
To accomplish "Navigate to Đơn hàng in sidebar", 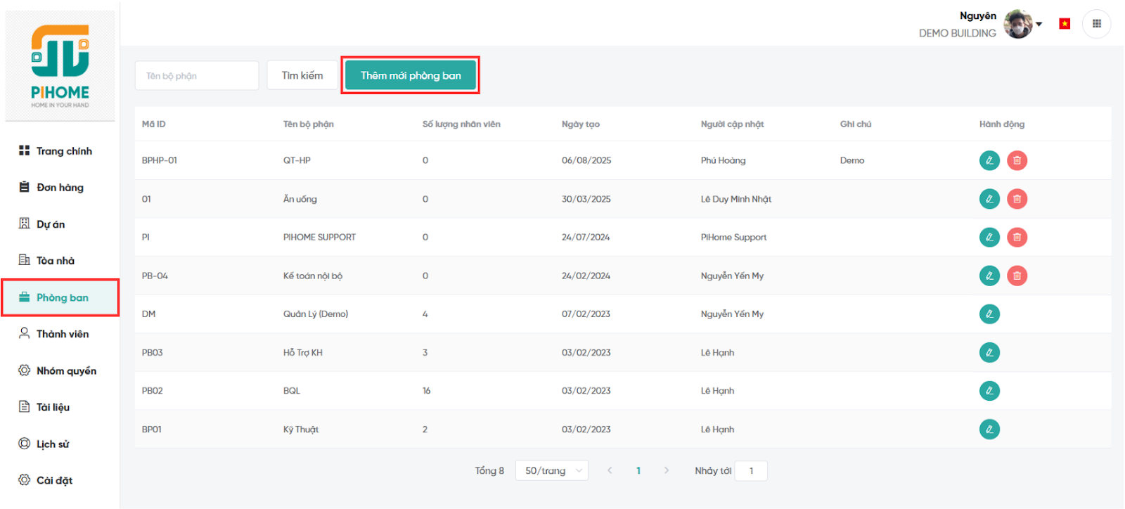I will (x=60, y=188).
